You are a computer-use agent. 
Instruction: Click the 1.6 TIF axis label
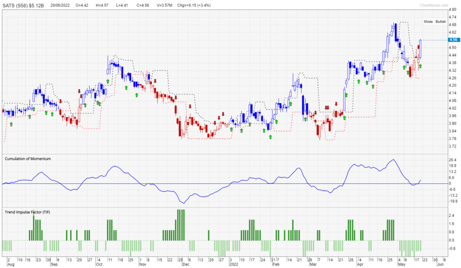point(451,223)
